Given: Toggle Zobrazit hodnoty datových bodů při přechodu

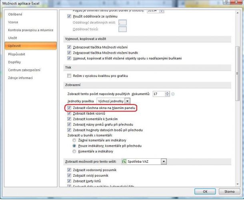Looking at the screenshot, I should click(x=69, y=130).
